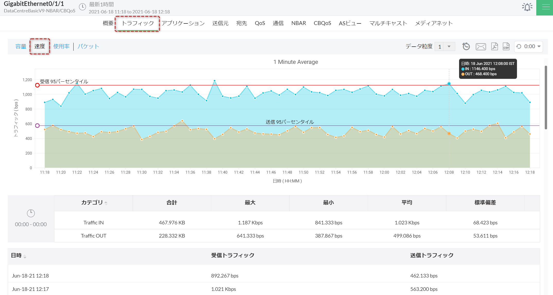Screen dimensions: 553x295
Task: Click the 使用率 link
Action: click(61, 46)
